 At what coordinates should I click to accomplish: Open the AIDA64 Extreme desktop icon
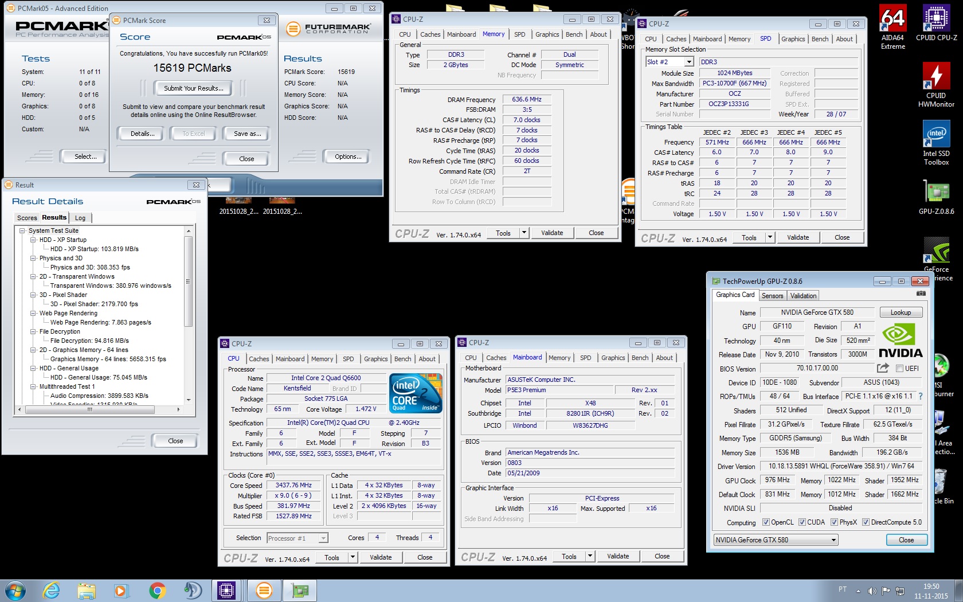(892, 27)
